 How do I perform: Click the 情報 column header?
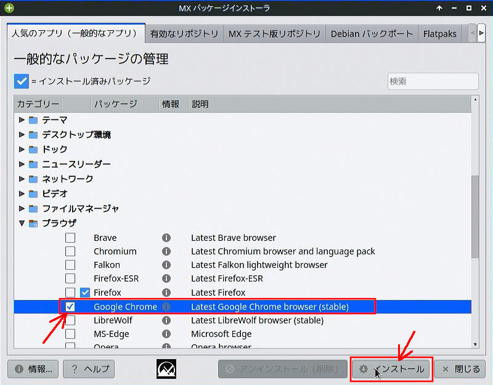[x=174, y=103]
